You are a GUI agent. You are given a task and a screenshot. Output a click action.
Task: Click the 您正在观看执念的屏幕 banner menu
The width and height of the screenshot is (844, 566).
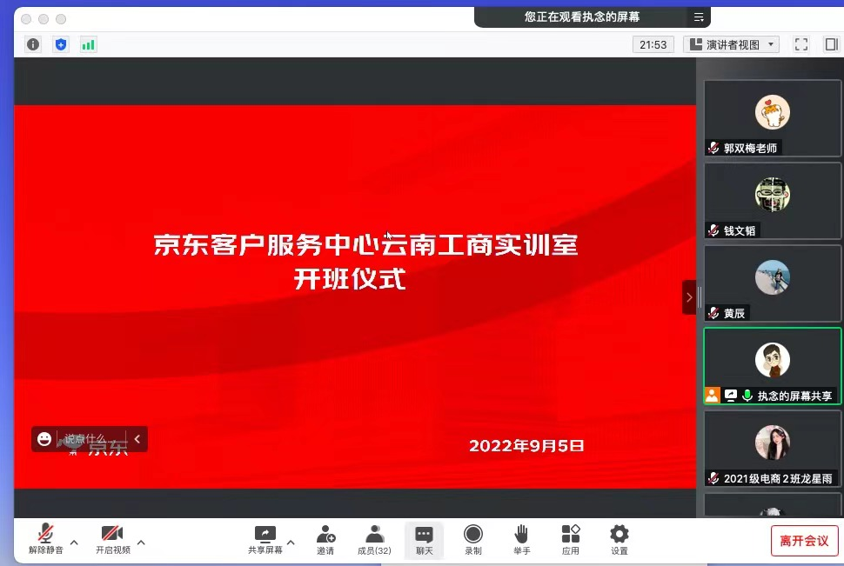699,17
